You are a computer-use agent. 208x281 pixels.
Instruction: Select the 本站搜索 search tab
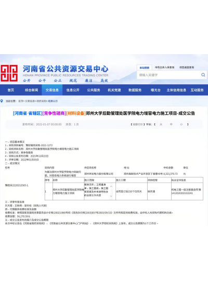coord(145,68)
